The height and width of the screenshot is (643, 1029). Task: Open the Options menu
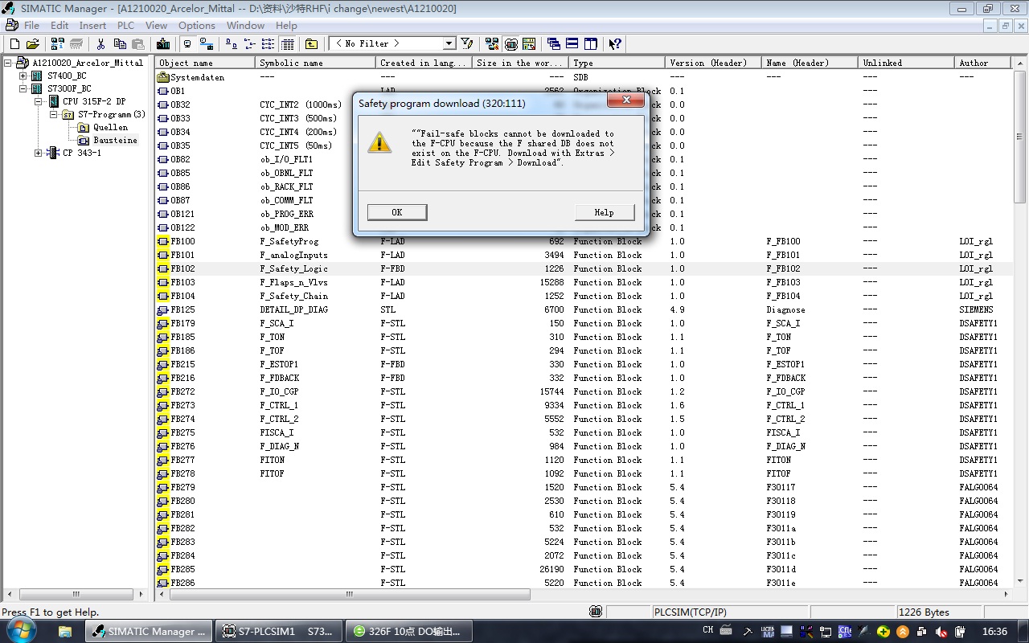click(197, 25)
